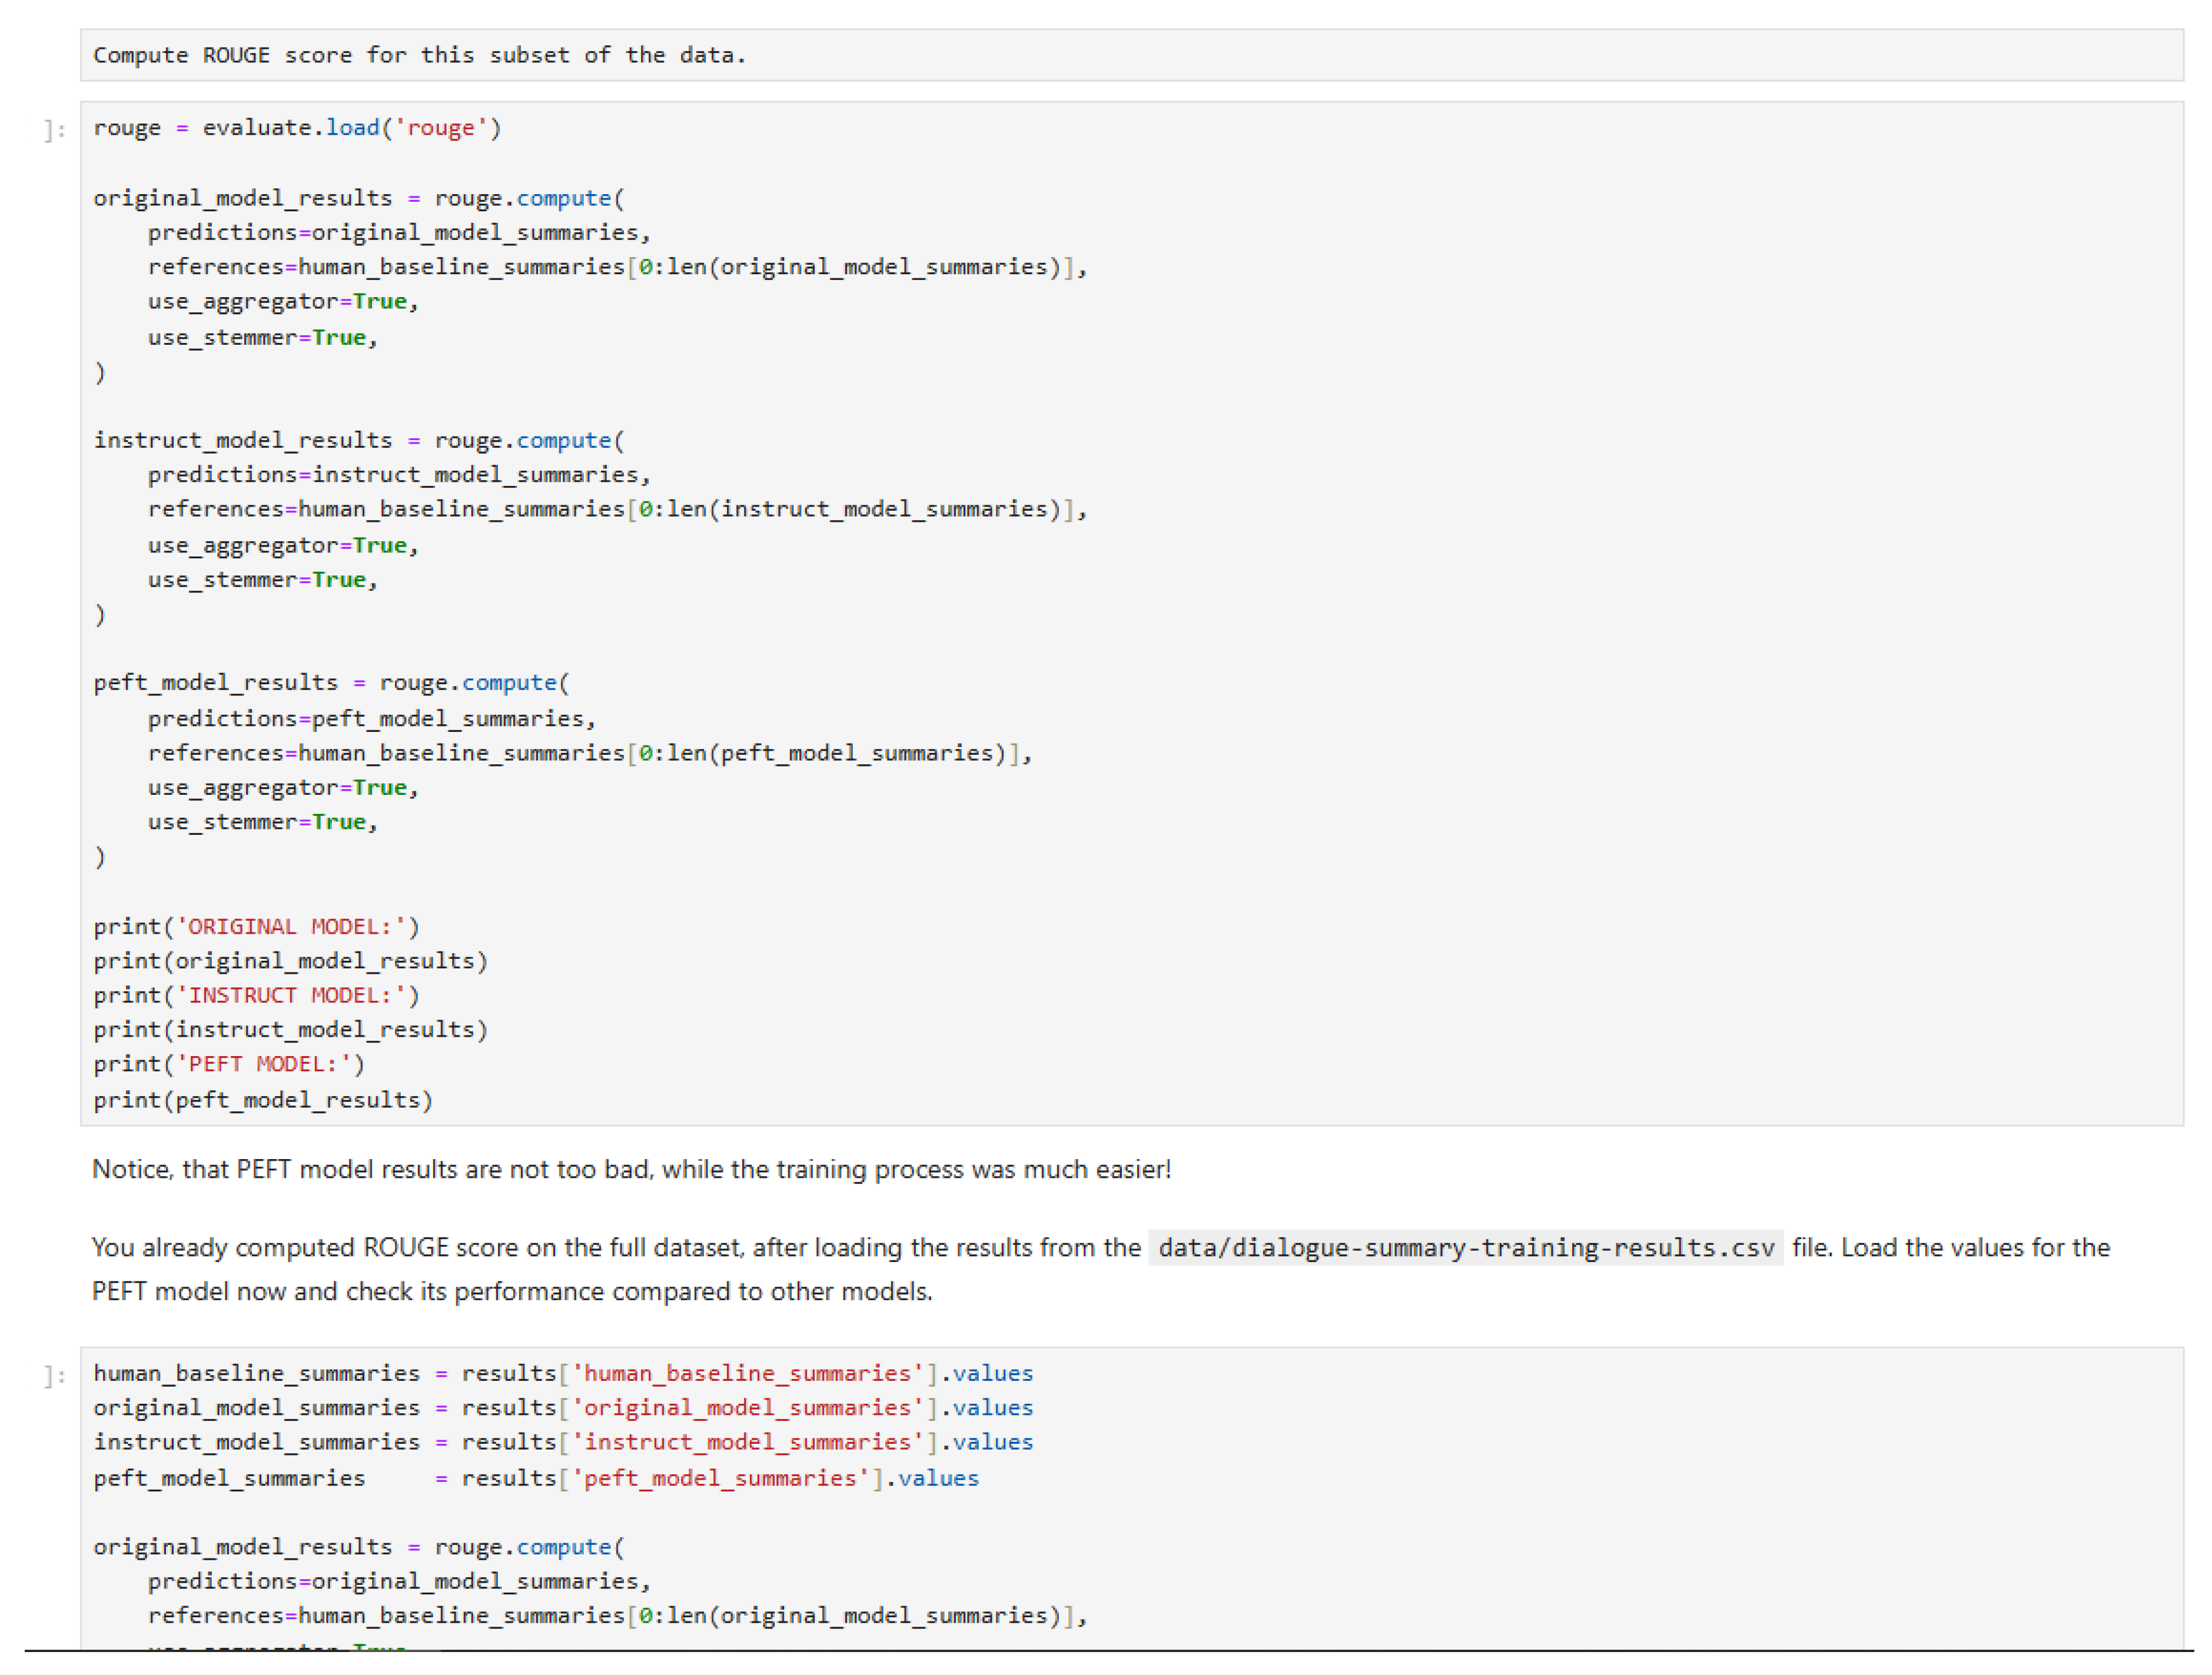Image resolution: width=2212 pixels, height=1675 pixels.
Task: Click the rouge = evaluate.load('rouge') line
Action: (297, 128)
